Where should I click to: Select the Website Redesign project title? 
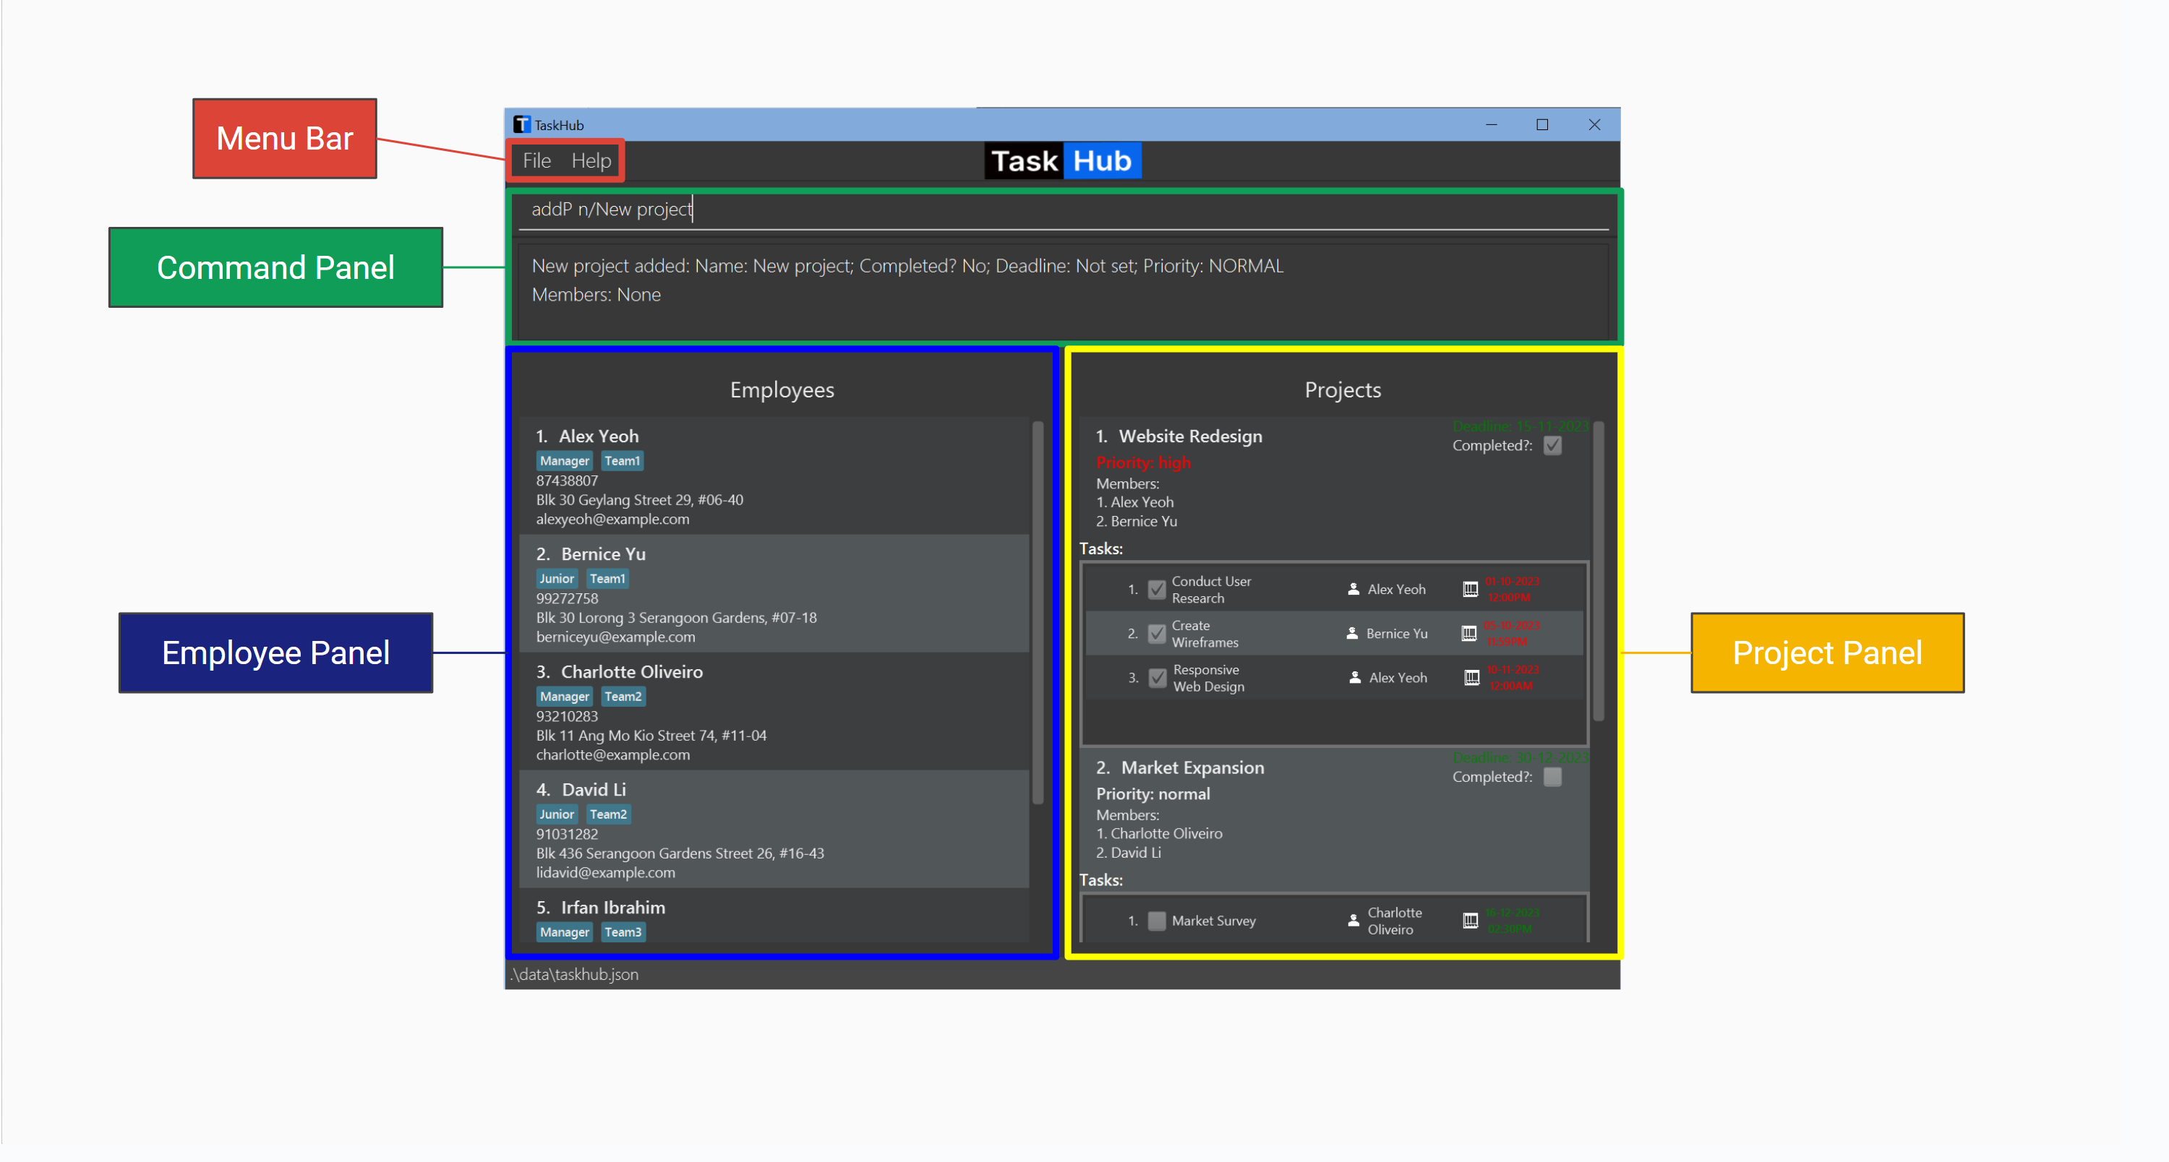tap(1190, 436)
